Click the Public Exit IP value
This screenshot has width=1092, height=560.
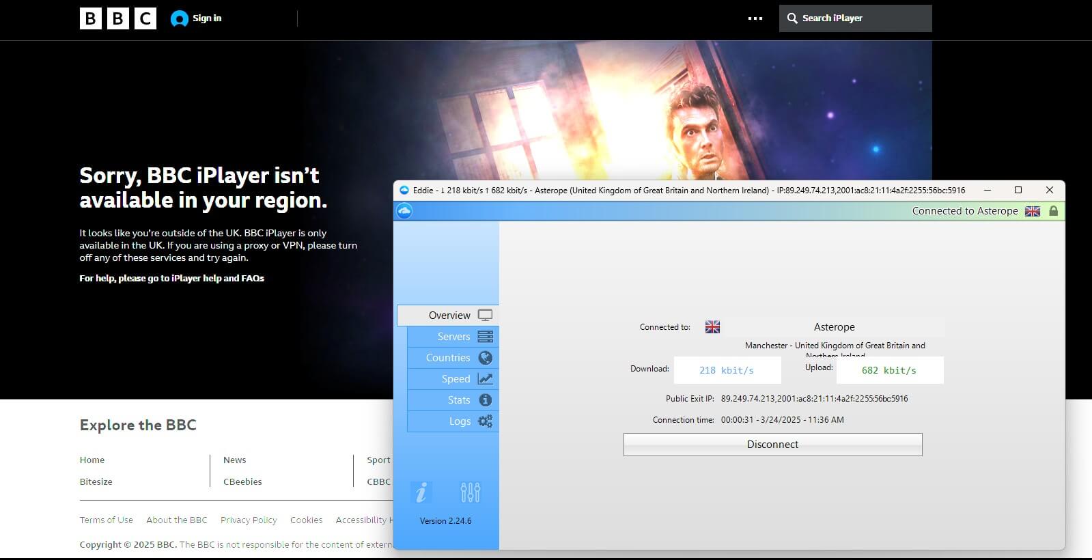coord(814,399)
